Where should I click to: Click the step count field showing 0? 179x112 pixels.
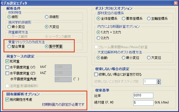coord(150,82)
